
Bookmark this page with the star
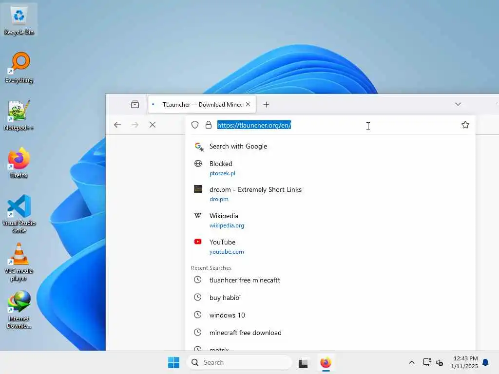pos(465,125)
